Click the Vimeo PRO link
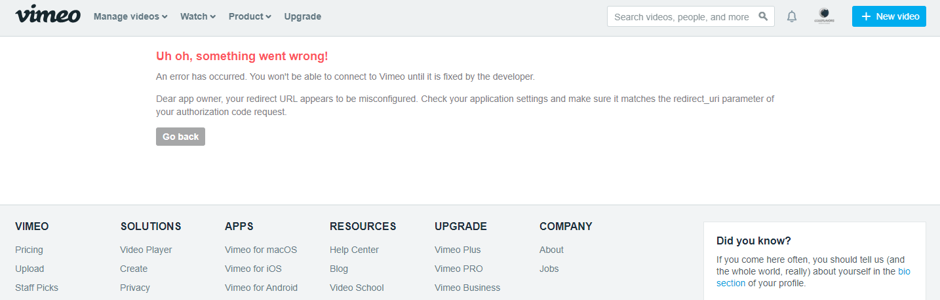 459,269
